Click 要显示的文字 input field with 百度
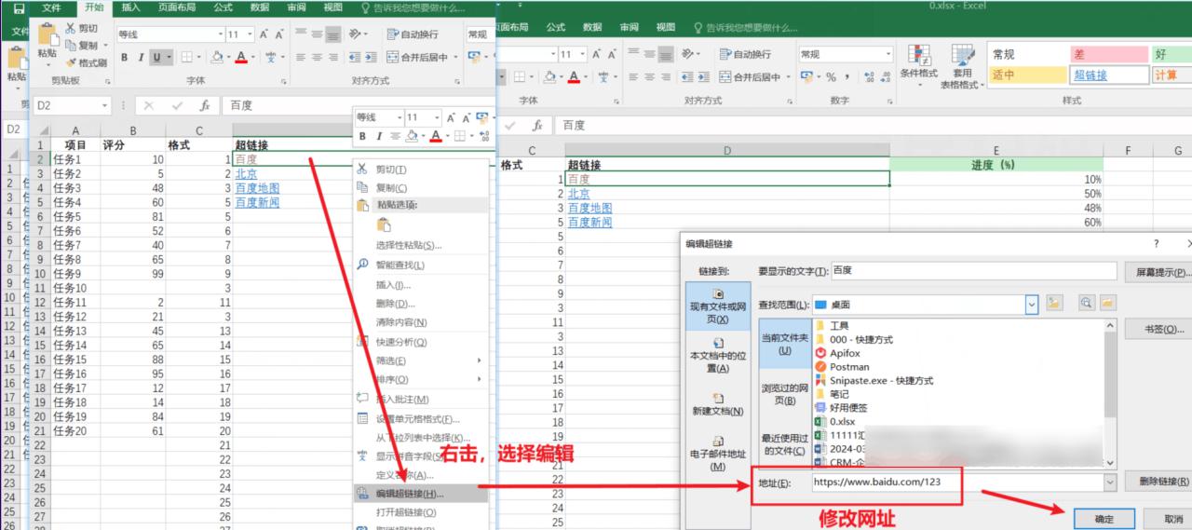Screen dimensions: 1192x530 973,271
